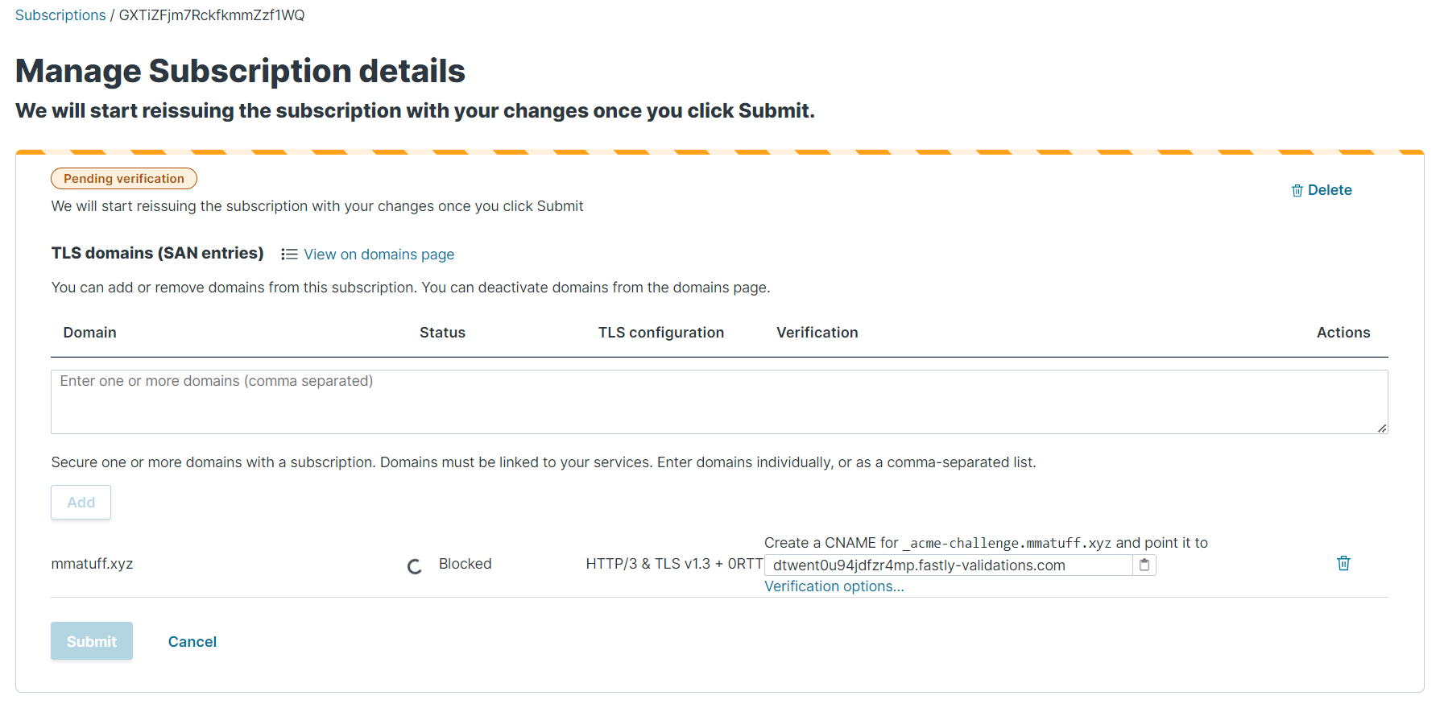1440x704 pixels.
Task: Click the Add domains button
Action: tap(81, 503)
